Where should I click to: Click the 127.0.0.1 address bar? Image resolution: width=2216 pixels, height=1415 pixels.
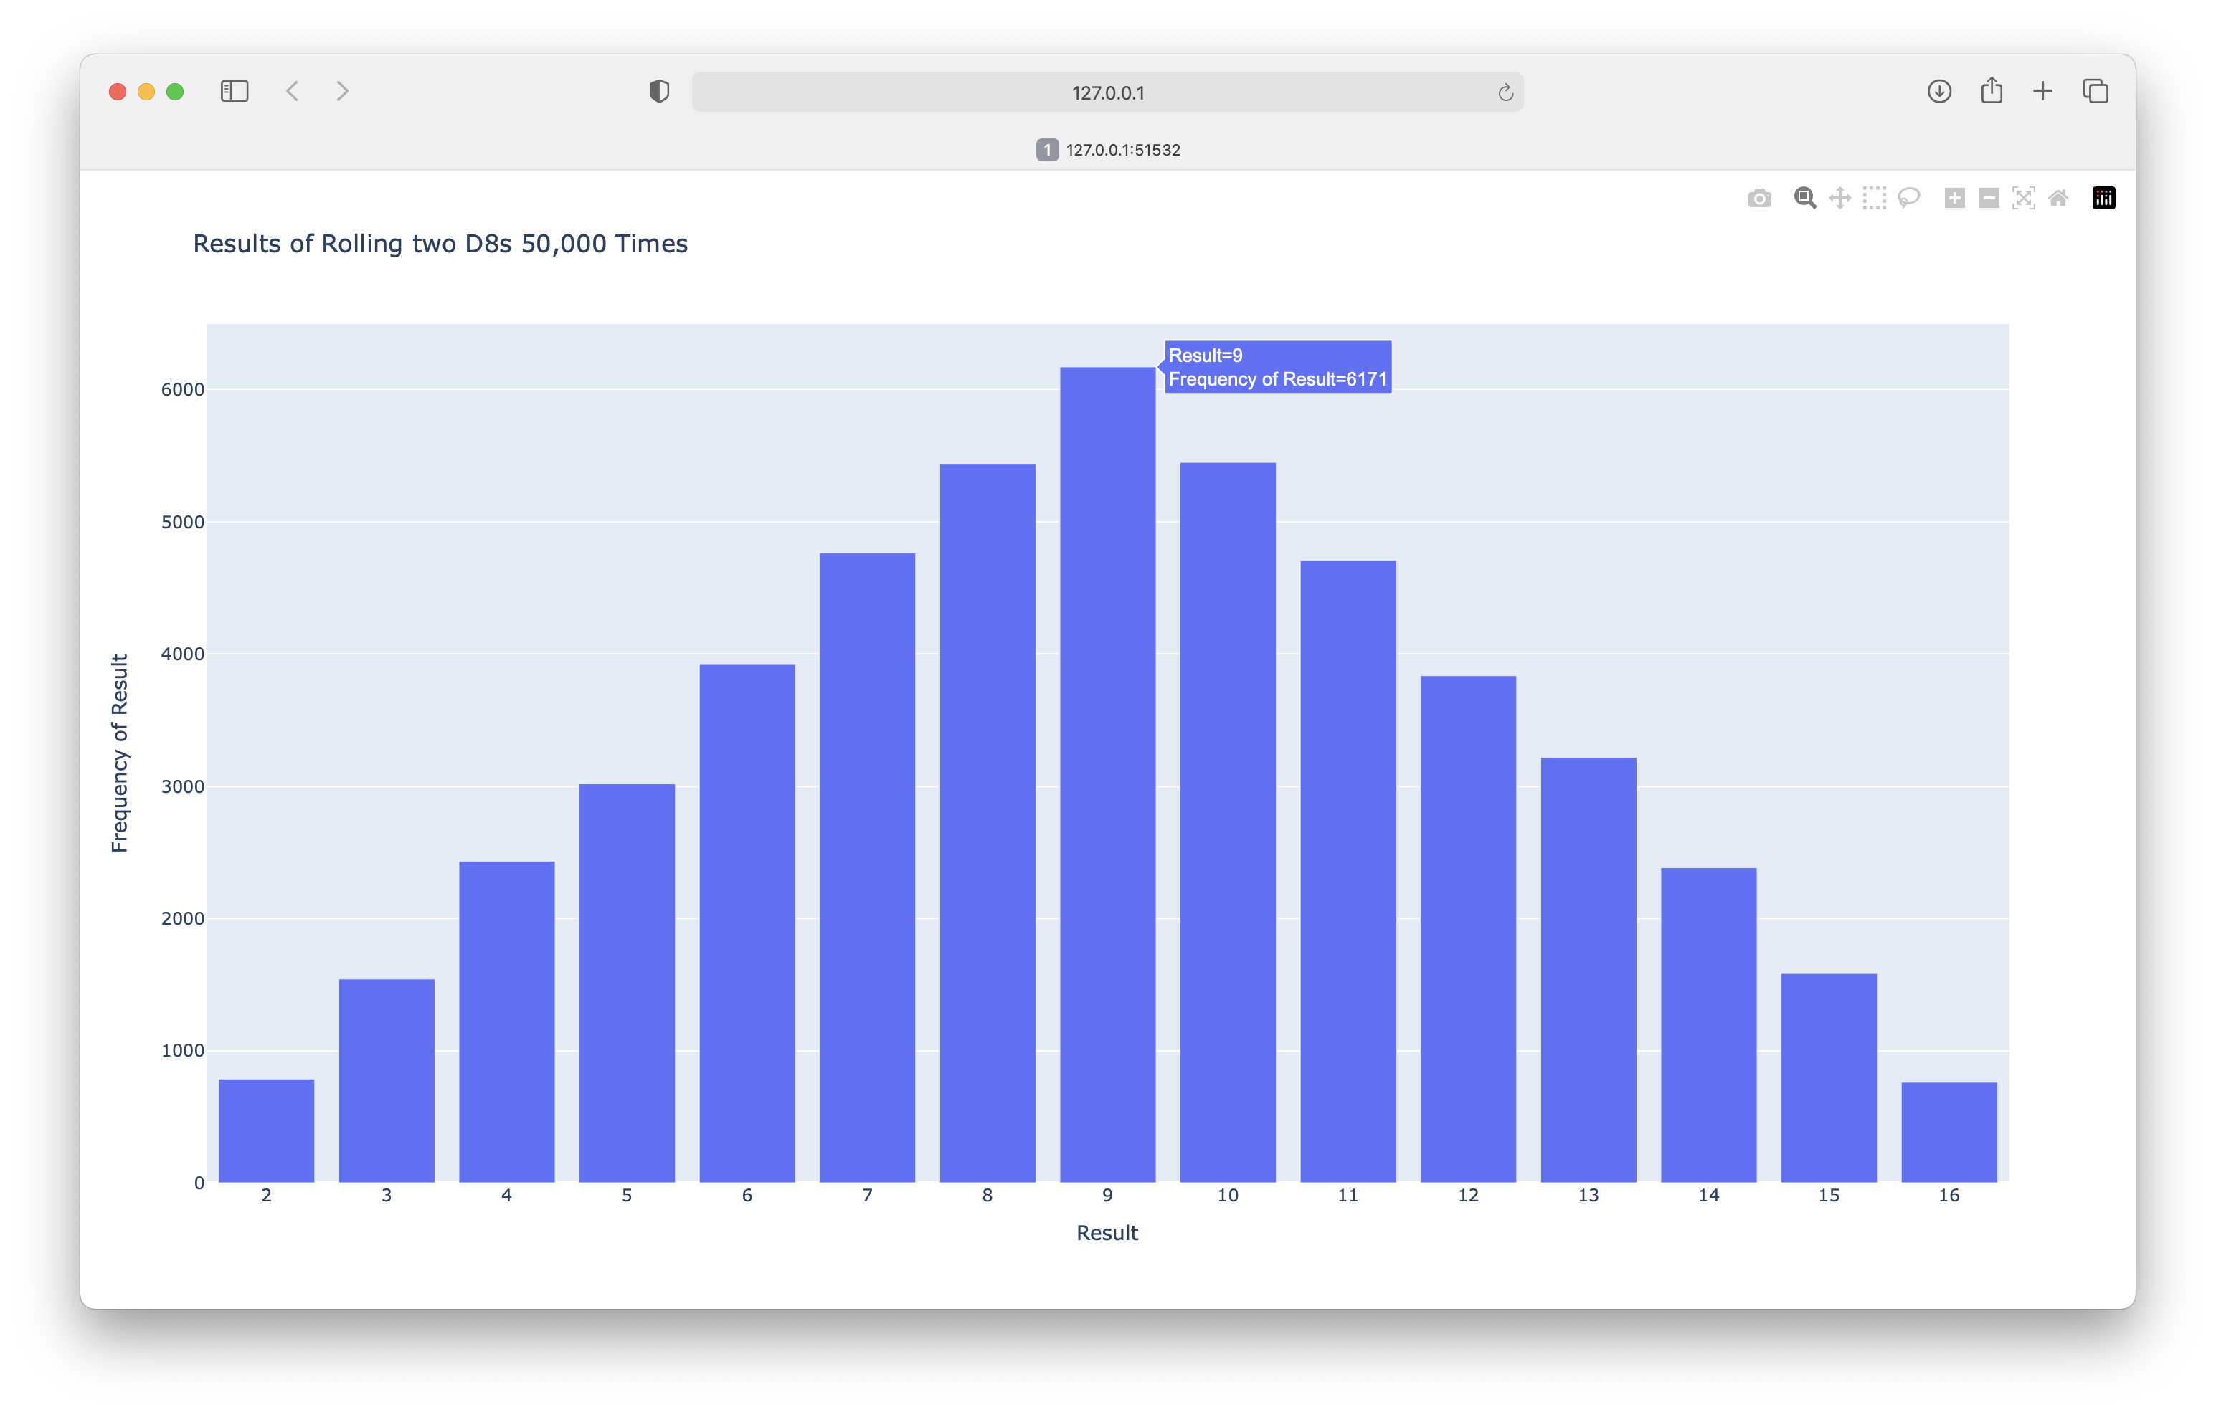click(x=1107, y=92)
